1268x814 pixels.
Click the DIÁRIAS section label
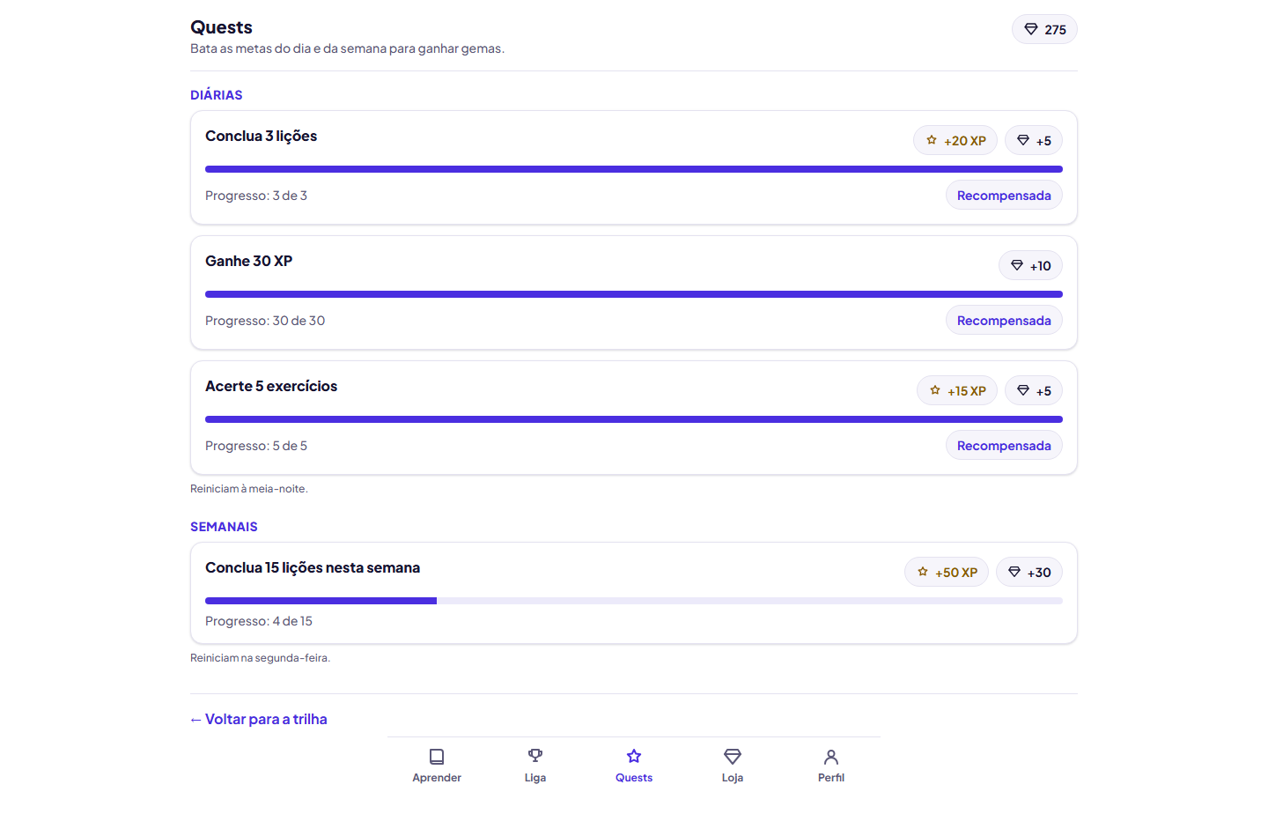(217, 95)
